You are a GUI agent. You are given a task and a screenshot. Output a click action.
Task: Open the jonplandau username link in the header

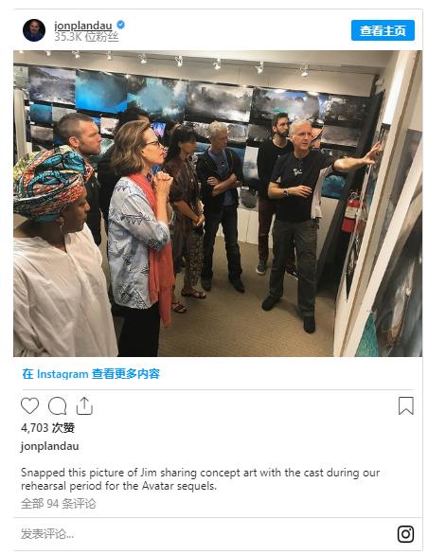click(83, 26)
